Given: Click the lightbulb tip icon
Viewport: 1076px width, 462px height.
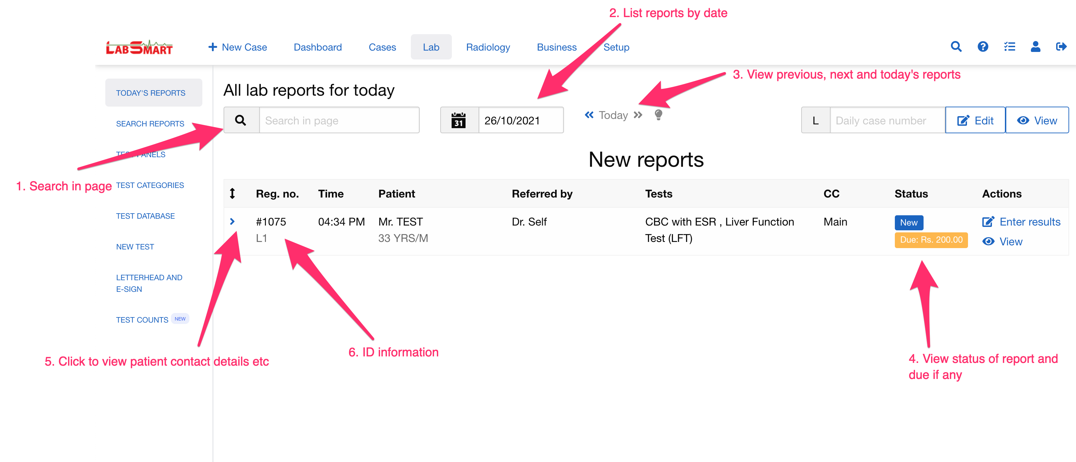Looking at the screenshot, I should coord(658,115).
